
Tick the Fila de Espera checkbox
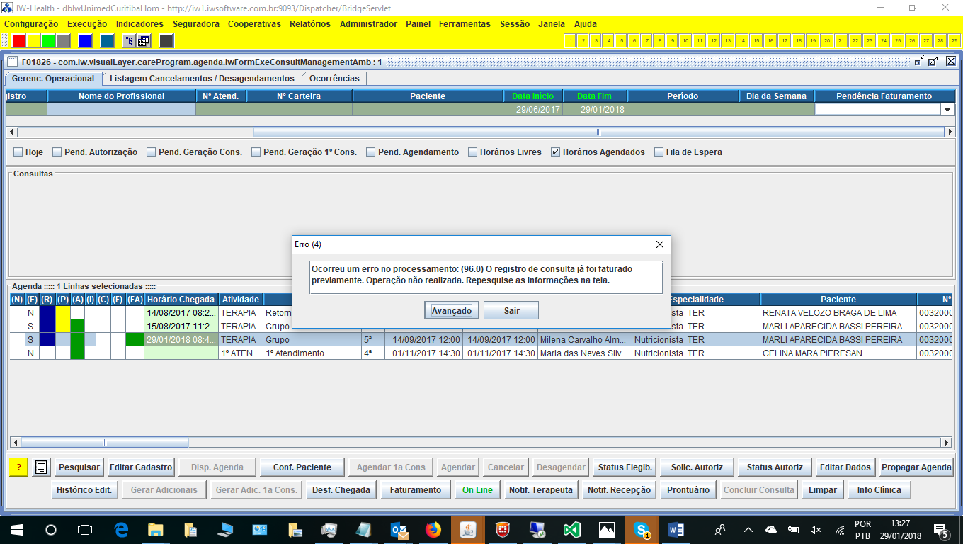point(659,152)
